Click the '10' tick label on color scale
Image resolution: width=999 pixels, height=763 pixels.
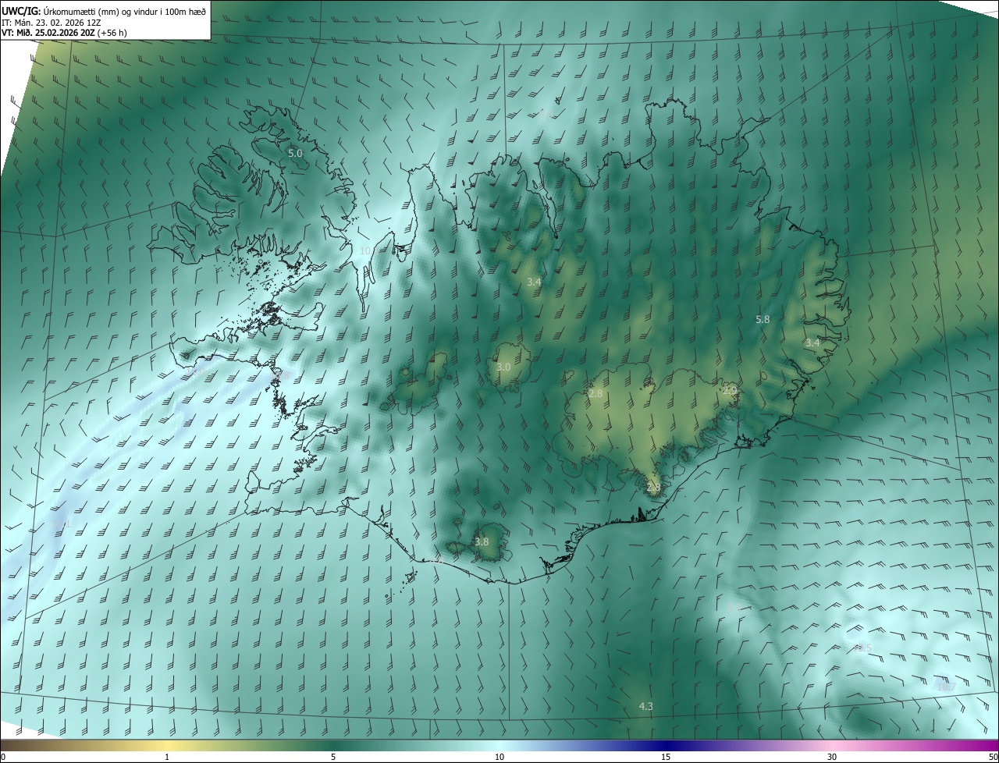(499, 757)
